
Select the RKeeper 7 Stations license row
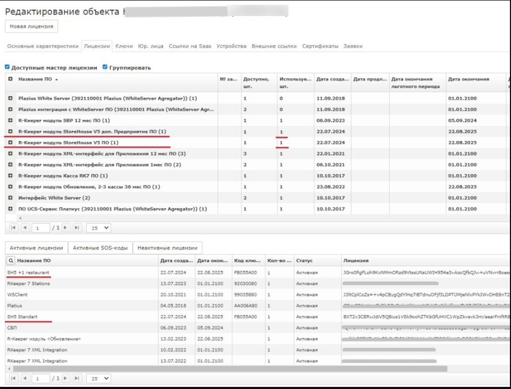coord(257,284)
